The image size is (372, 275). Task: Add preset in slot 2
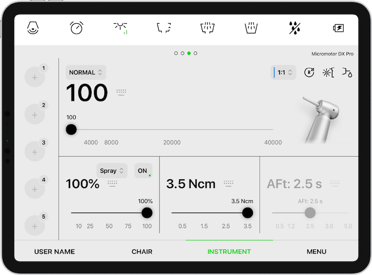(x=35, y=114)
